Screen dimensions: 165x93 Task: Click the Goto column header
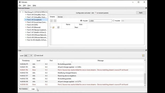pyautogui.click(x=81, y=25)
